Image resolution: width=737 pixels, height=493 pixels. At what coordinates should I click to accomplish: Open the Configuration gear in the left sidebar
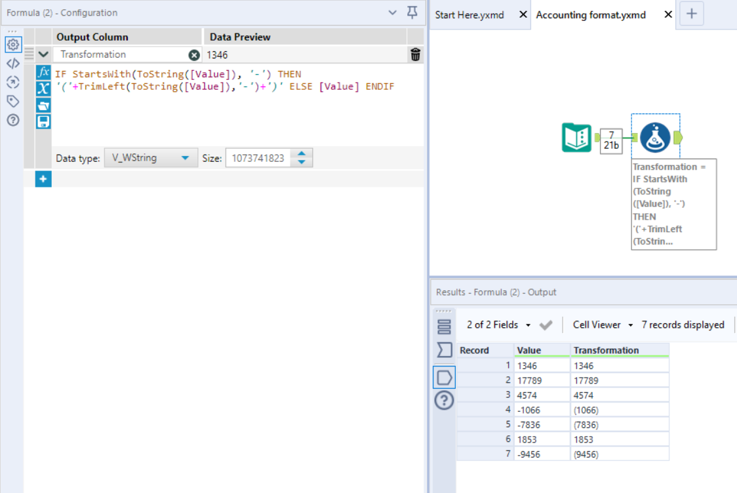click(13, 45)
